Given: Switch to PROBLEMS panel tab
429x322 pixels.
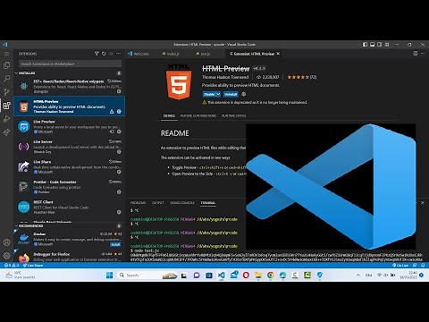Looking at the screenshot, I should (x=139, y=203).
